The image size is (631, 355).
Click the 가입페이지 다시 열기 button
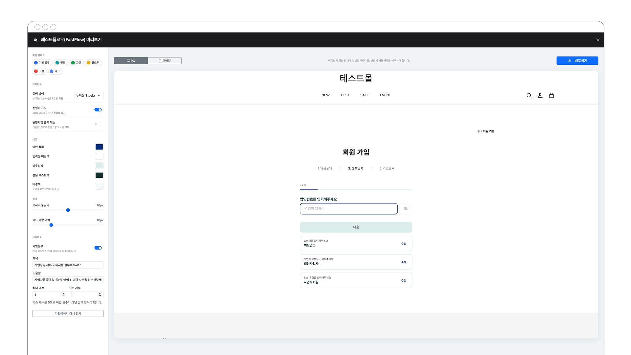(x=68, y=314)
